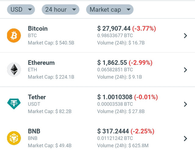The height and width of the screenshot is (154, 195).
Task: Click the Bitcoin price $ 27,907.44
Action: tap(114, 28)
